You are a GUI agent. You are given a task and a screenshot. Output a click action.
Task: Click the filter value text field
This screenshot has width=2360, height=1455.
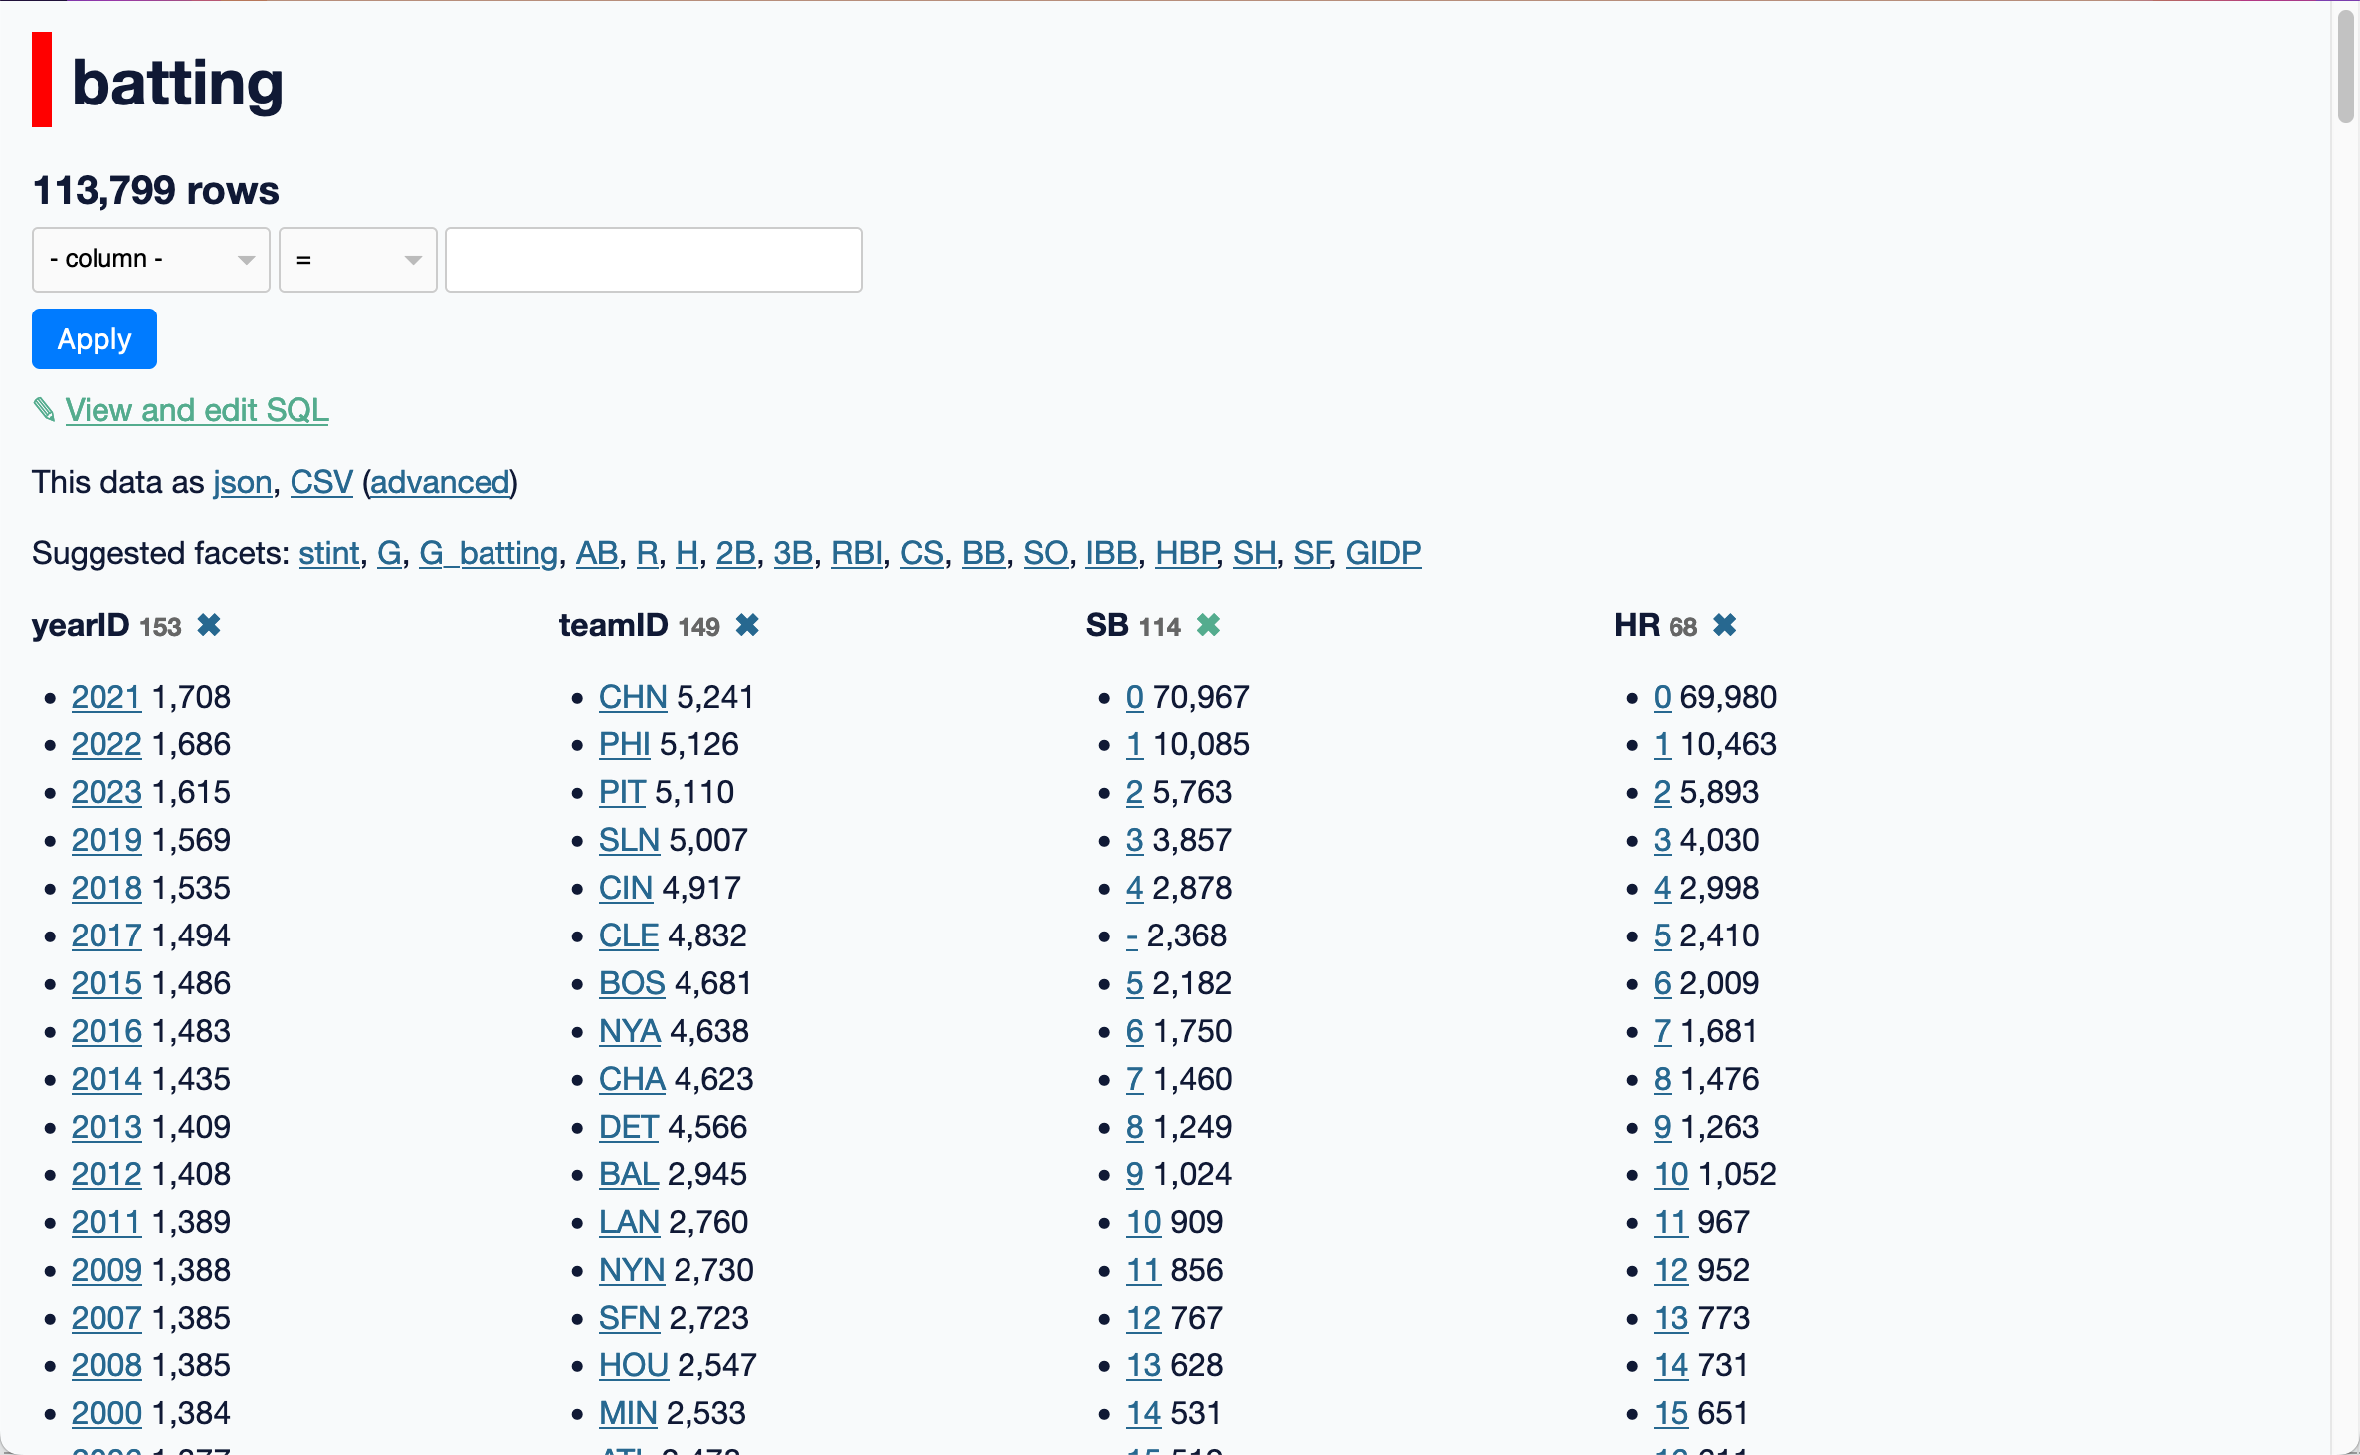pos(653,260)
